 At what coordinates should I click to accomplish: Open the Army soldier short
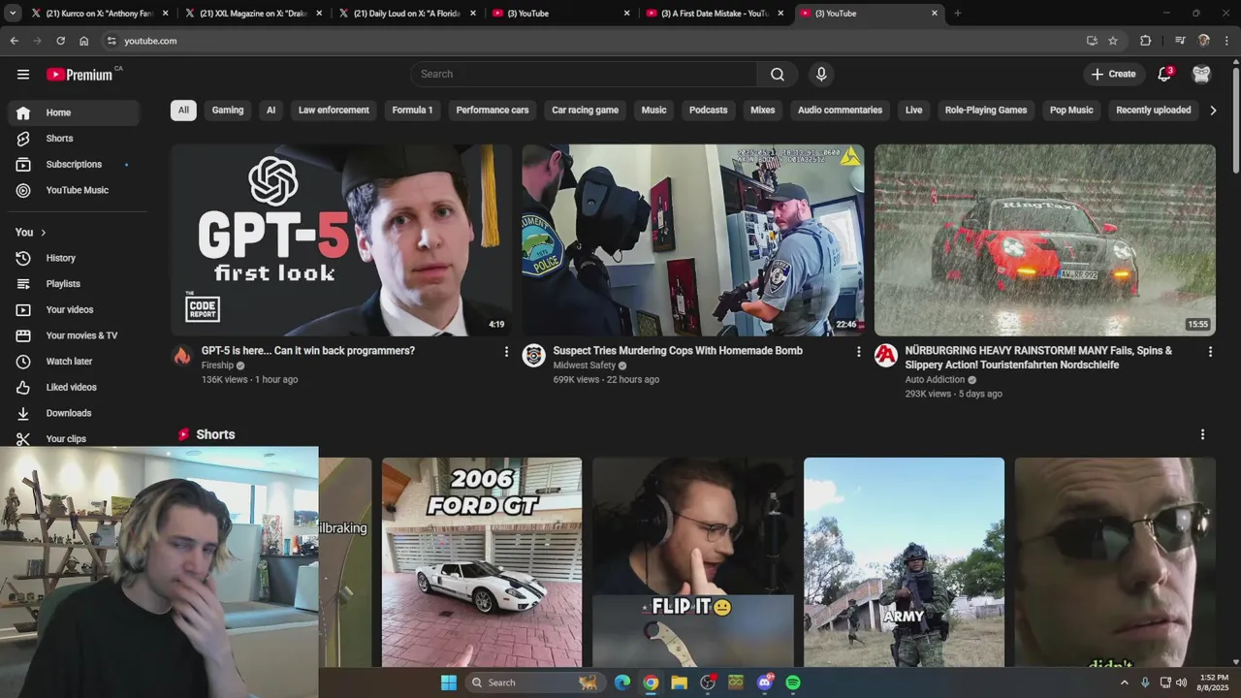pos(904,562)
